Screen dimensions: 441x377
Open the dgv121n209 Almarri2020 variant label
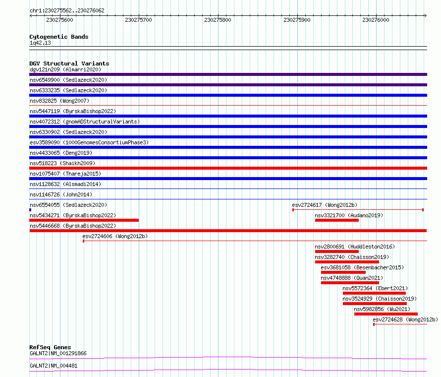[65, 69]
